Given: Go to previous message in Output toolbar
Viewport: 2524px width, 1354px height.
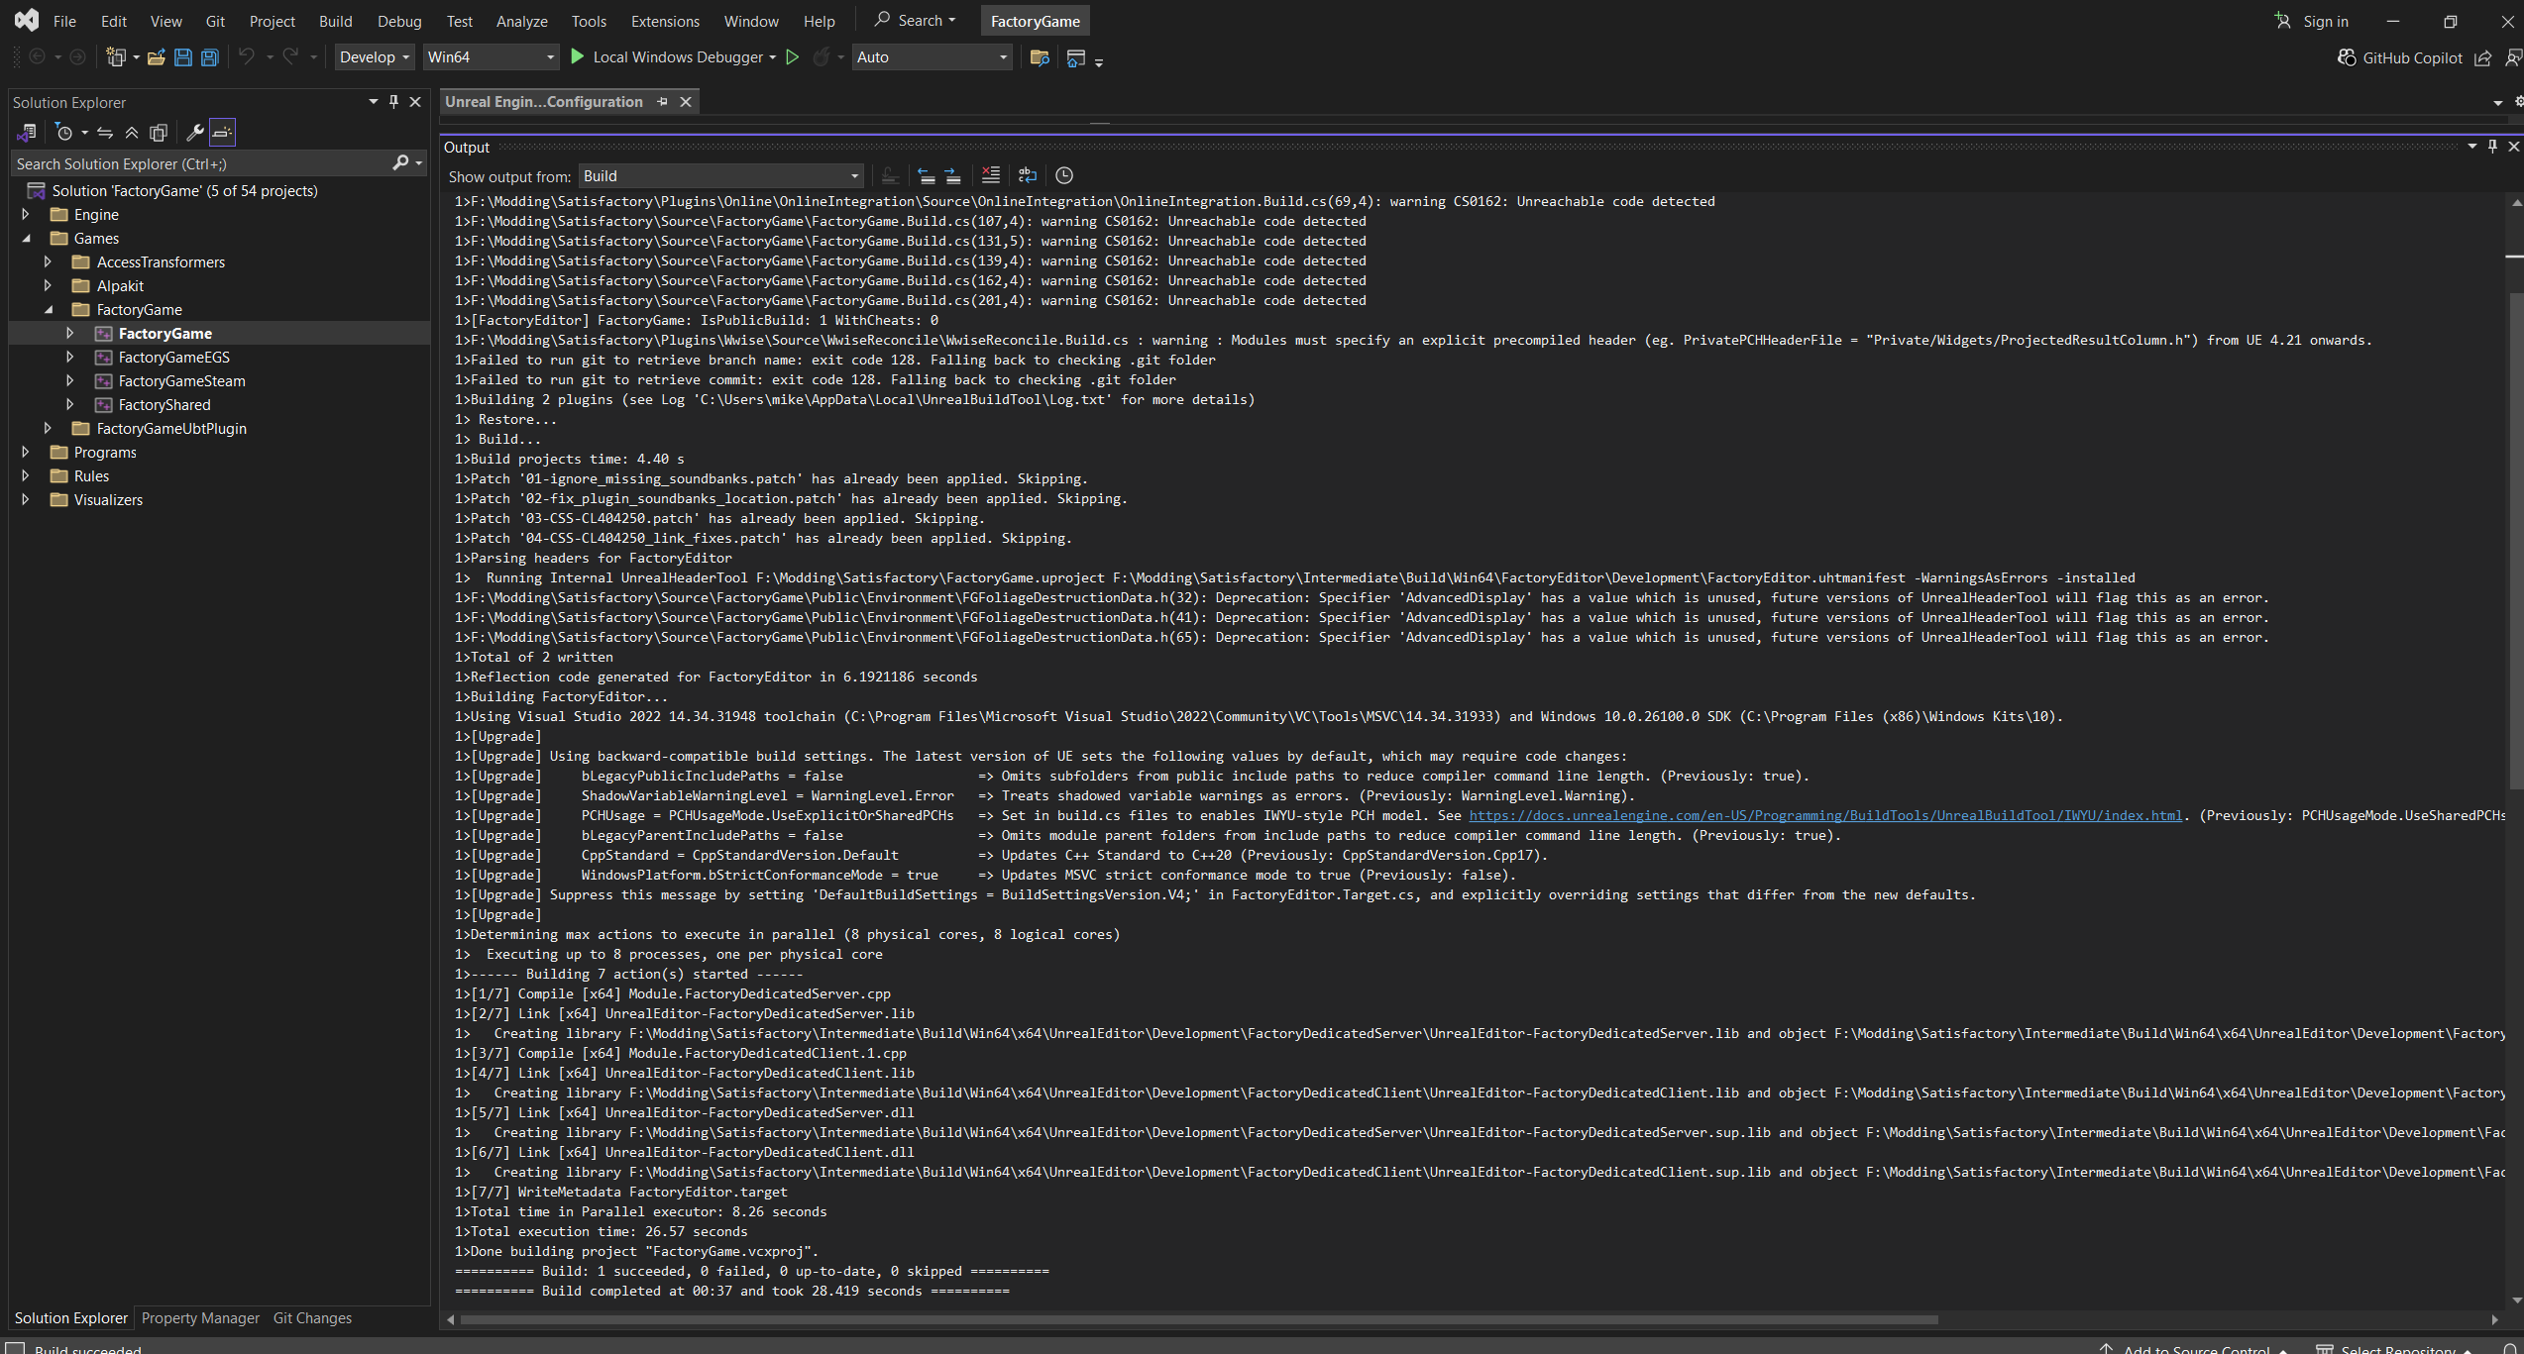Looking at the screenshot, I should pyautogui.click(x=927, y=175).
